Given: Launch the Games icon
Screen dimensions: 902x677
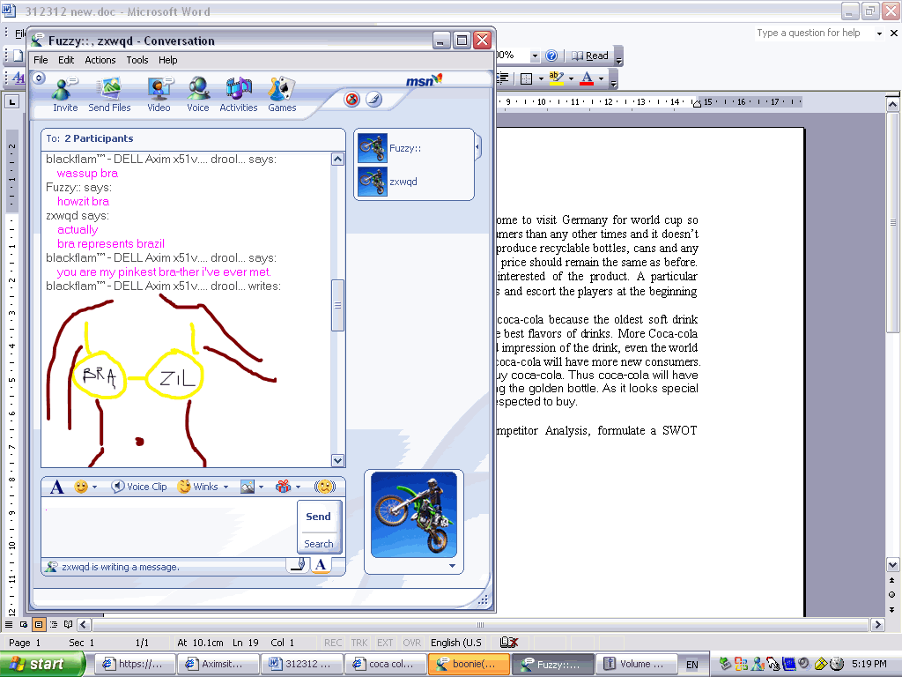Looking at the screenshot, I should pos(282,94).
